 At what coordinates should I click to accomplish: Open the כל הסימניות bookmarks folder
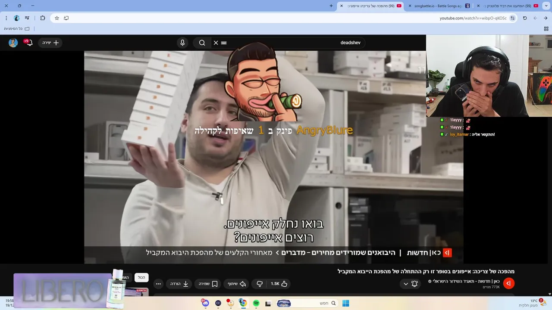[16, 29]
